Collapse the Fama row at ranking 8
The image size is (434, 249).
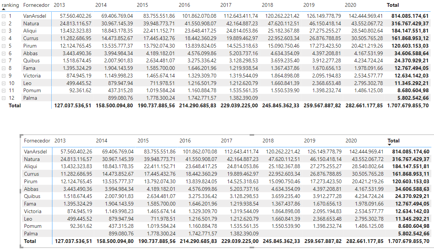pos(4,68)
